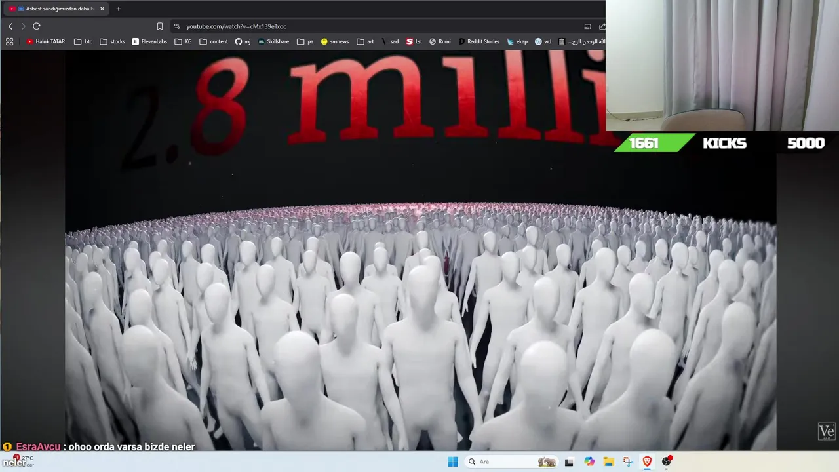Open the Reddit Stories bookmark
Viewport: 839px width, 472px height.
(x=479, y=41)
